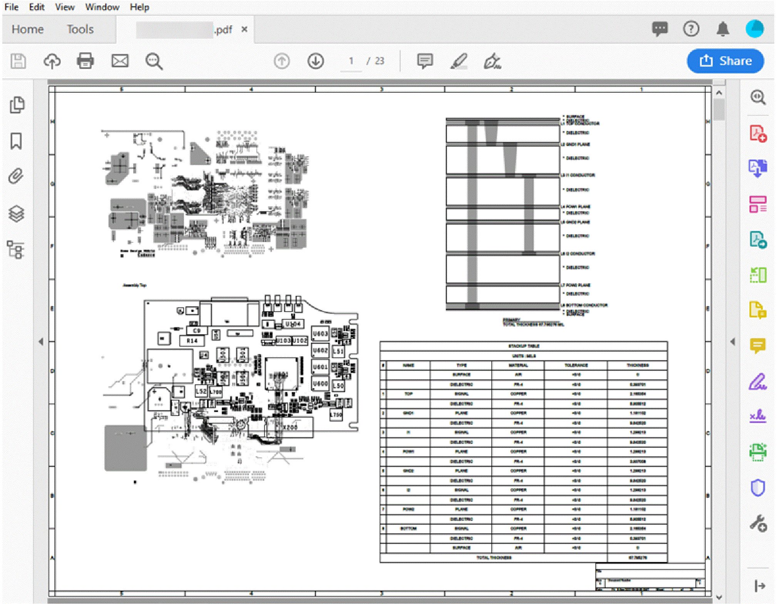The width and height of the screenshot is (780, 604).
Task: Open the chat messages icon
Action: 660,29
